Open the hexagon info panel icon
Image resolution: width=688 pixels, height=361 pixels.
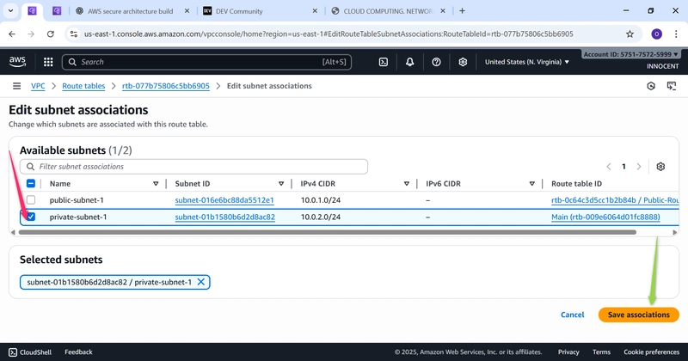(651, 86)
